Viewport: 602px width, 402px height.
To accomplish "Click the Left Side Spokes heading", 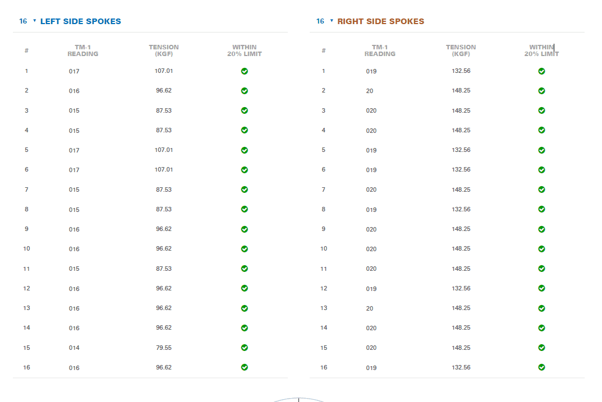I will click(80, 21).
